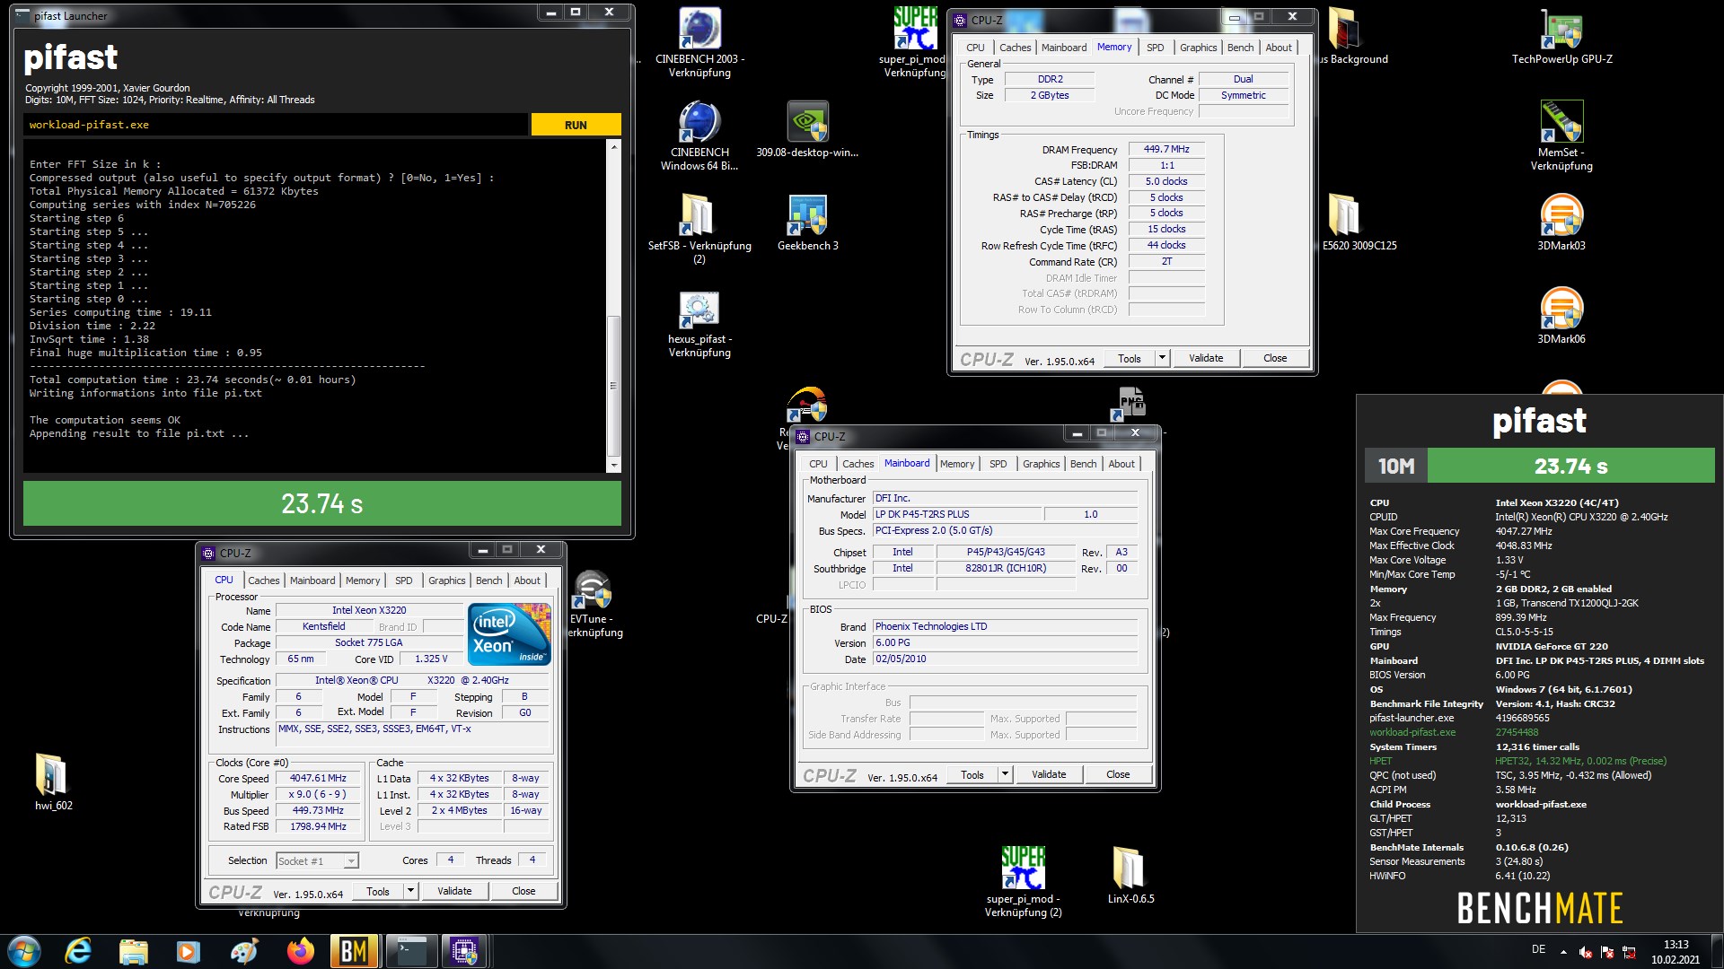This screenshot has height=969, width=1724.
Task: Open SPD tab in CPU-Z memory window
Action: [1155, 48]
